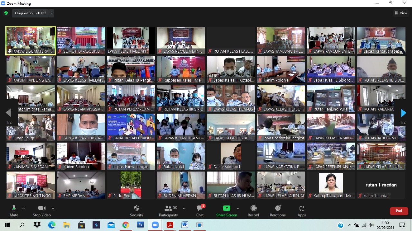Open the Reactions emoji menu

pyautogui.click(x=277, y=211)
